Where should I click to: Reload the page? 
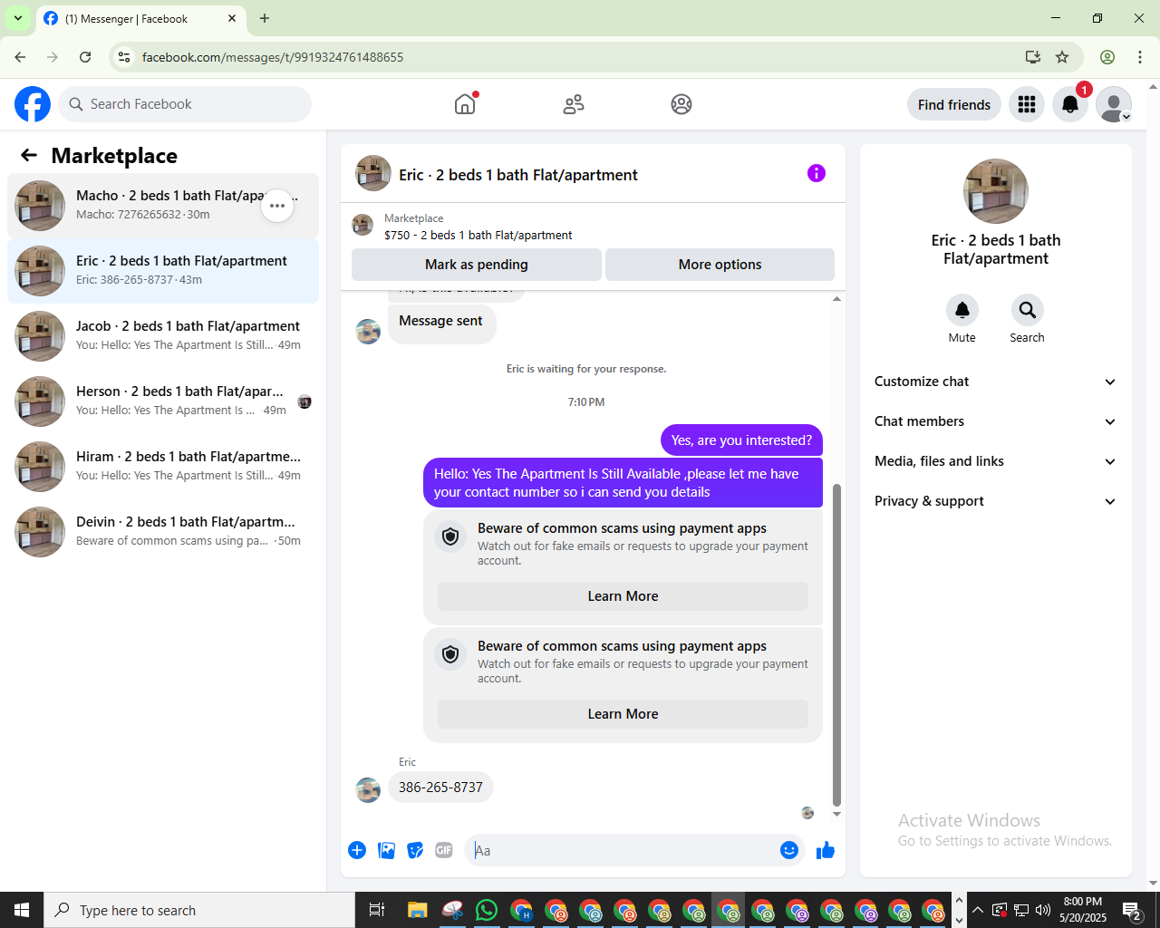pyautogui.click(x=85, y=57)
